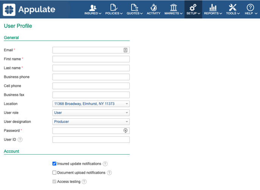Expand the Reports menu chevron
Image resolution: width=260 pixels, height=190 pixels.
click(x=221, y=14)
